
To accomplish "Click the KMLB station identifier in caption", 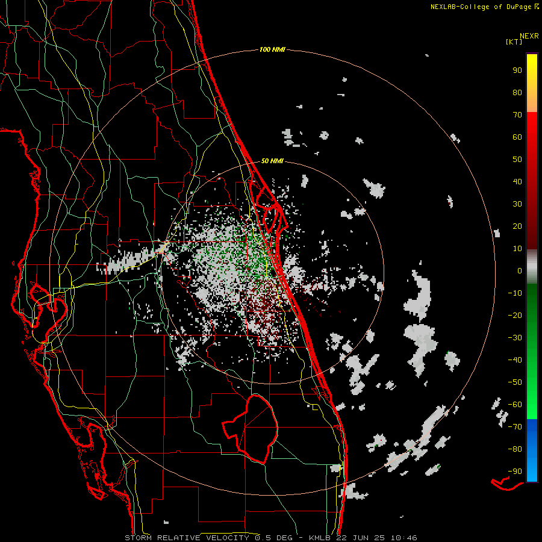I will pos(320,538).
